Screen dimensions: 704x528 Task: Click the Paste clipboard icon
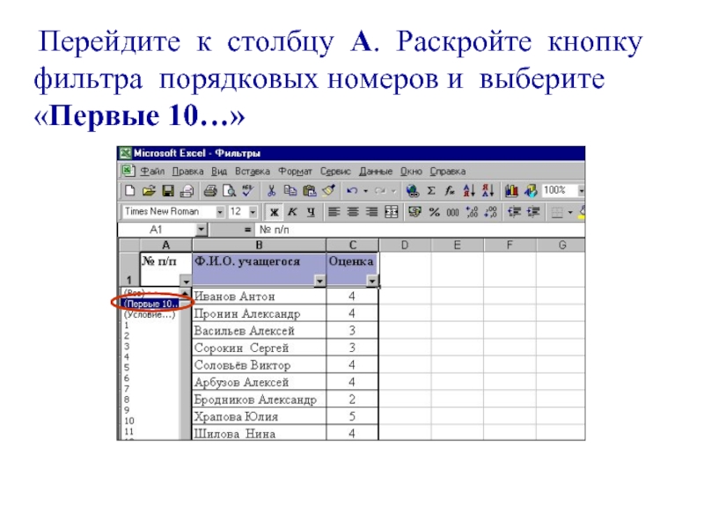310,191
